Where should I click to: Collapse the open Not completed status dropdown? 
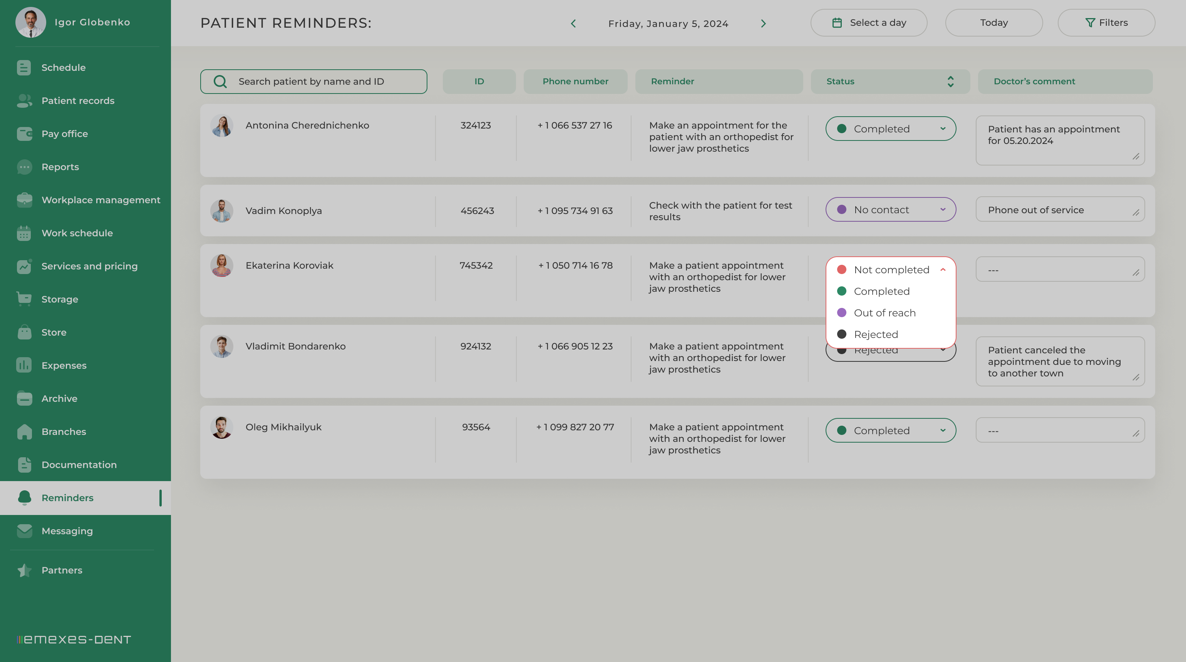pyautogui.click(x=943, y=269)
